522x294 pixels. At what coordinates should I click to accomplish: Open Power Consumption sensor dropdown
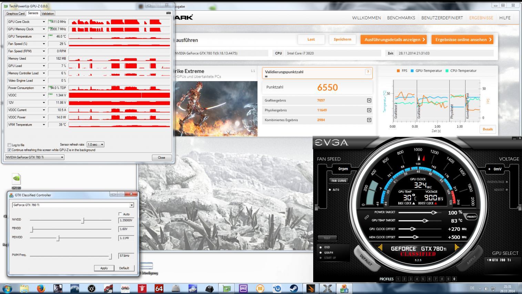pyautogui.click(x=44, y=88)
